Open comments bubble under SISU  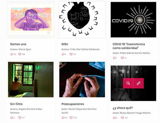point(63,54)
